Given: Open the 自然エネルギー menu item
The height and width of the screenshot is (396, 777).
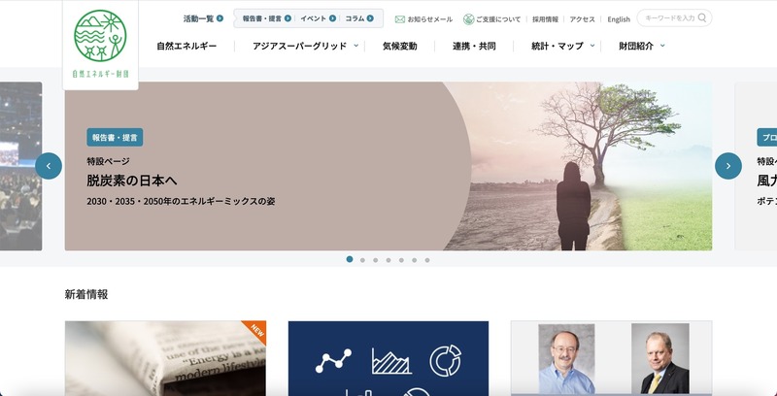Looking at the screenshot, I should (x=186, y=46).
